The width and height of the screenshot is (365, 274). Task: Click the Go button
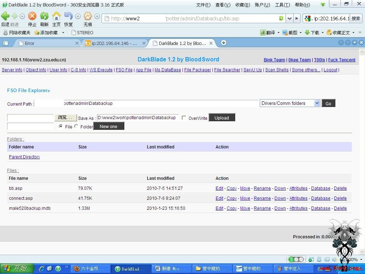click(x=328, y=103)
